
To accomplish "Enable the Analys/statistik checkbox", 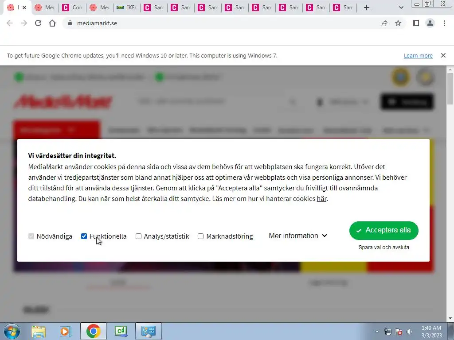I will [x=138, y=236].
